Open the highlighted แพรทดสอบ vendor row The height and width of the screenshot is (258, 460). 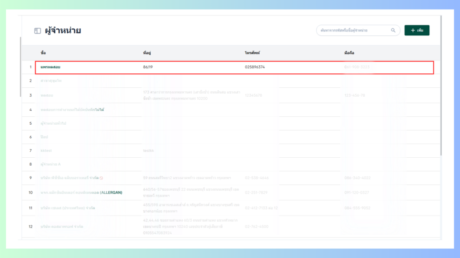(x=234, y=67)
